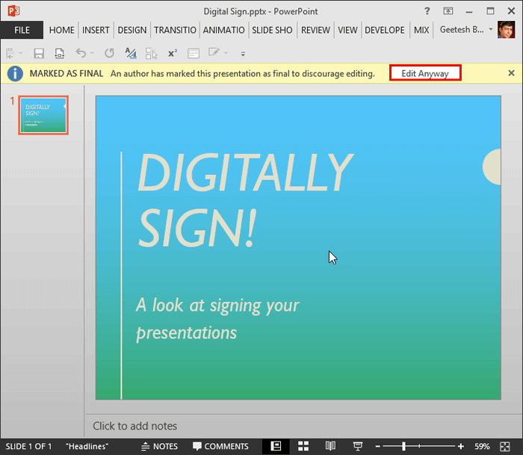The width and height of the screenshot is (523, 455).
Task: Open the FILE tab
Action: [22, 30]
